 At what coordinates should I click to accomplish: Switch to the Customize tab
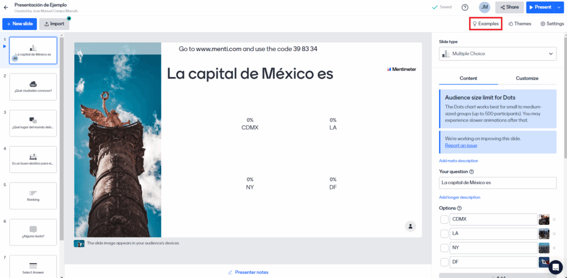(x=527, y=78)
